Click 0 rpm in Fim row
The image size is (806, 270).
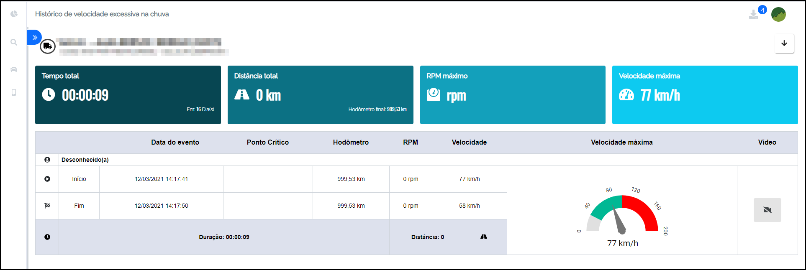(411, 206)
